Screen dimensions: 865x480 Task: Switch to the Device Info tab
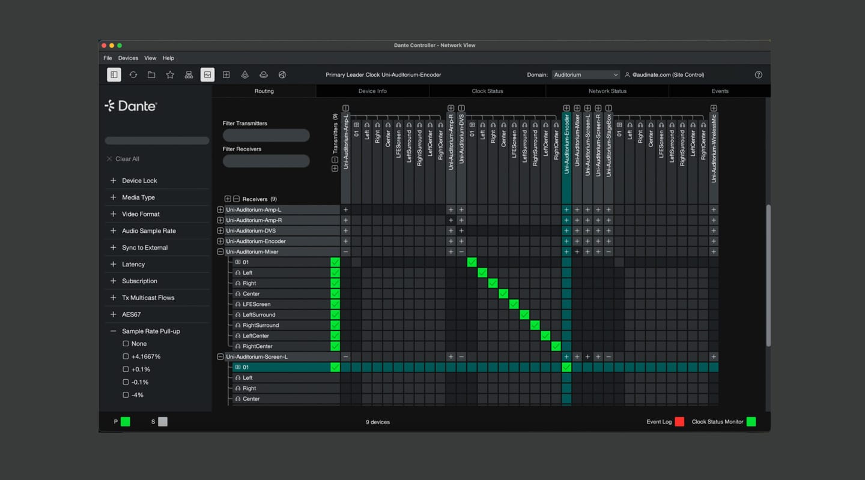(x=372, y=91)
